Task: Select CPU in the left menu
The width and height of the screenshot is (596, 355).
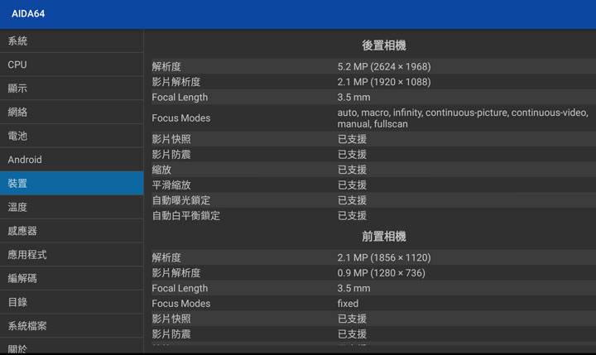Action: pos(71,65)
